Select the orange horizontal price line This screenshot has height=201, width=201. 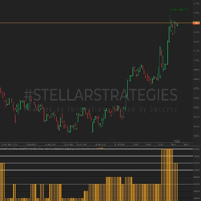pyautogui.click(x=96, y=23)
